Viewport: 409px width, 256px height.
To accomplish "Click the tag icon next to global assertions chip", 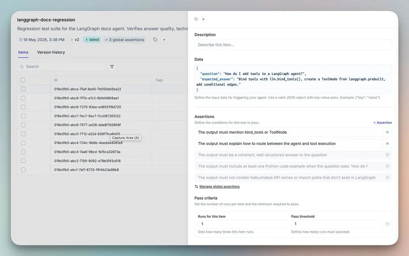I will click(x=155, y=40).
